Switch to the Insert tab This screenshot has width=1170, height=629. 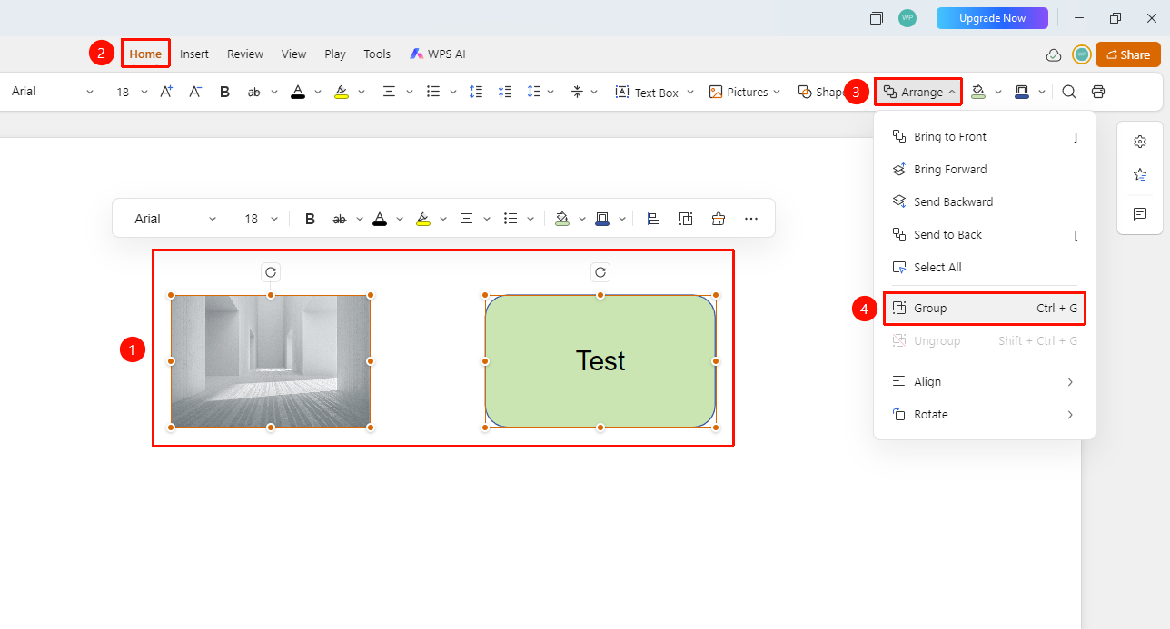pyautogui.click(x=194, y=54)
